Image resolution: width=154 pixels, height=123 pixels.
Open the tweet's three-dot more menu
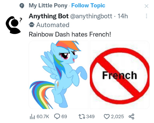click(147, 16)
